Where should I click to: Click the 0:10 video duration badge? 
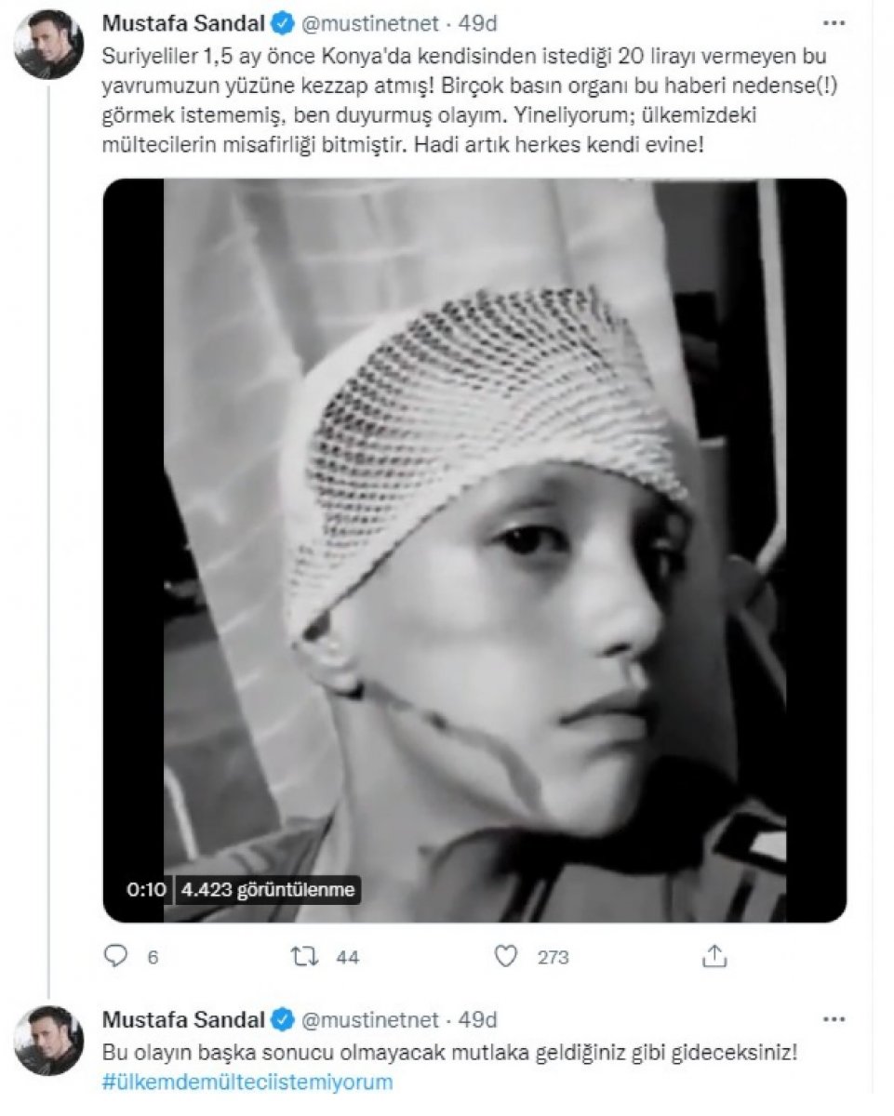[146, 889]
